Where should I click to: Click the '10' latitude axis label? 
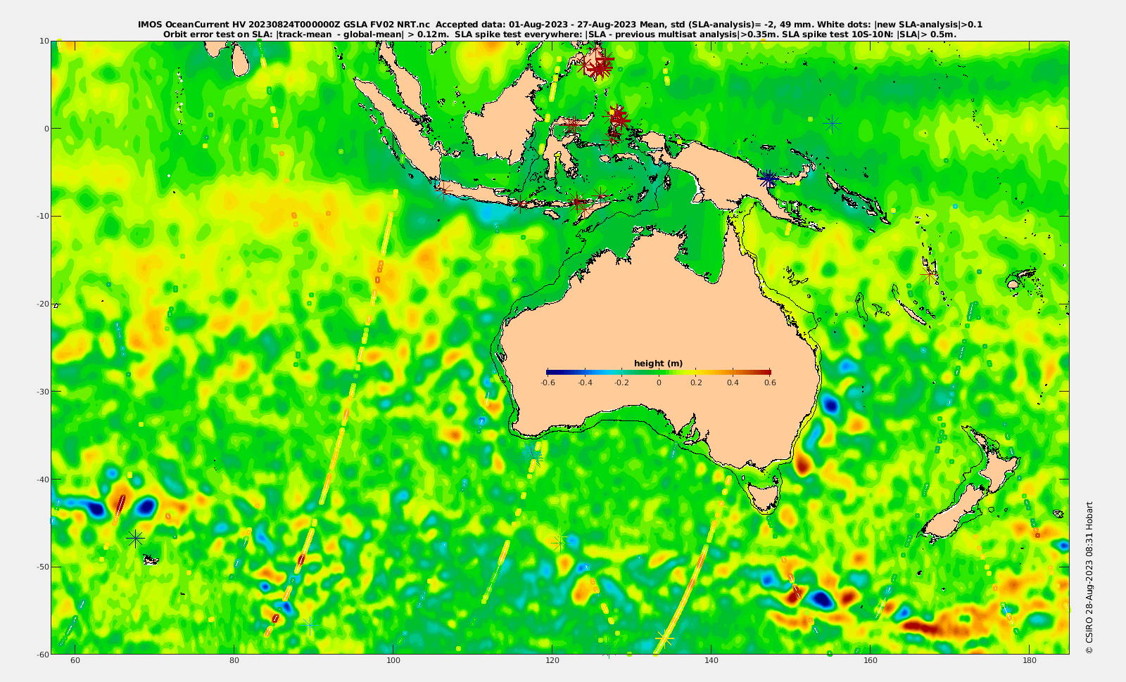[x=44, y=41]
